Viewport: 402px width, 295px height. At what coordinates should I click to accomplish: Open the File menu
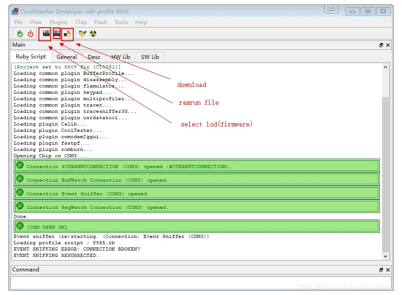(18, 22)
